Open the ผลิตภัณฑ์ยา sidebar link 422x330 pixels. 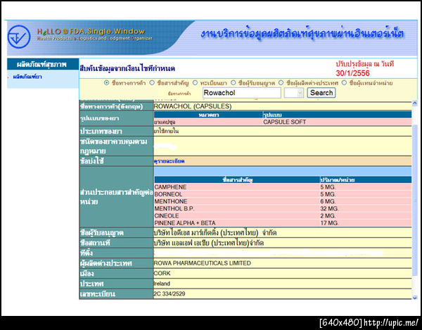point(27,77)
